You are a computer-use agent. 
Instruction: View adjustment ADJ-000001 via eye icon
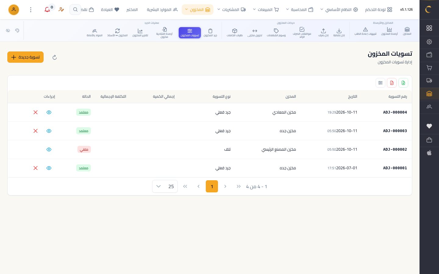tap(49, 168)
